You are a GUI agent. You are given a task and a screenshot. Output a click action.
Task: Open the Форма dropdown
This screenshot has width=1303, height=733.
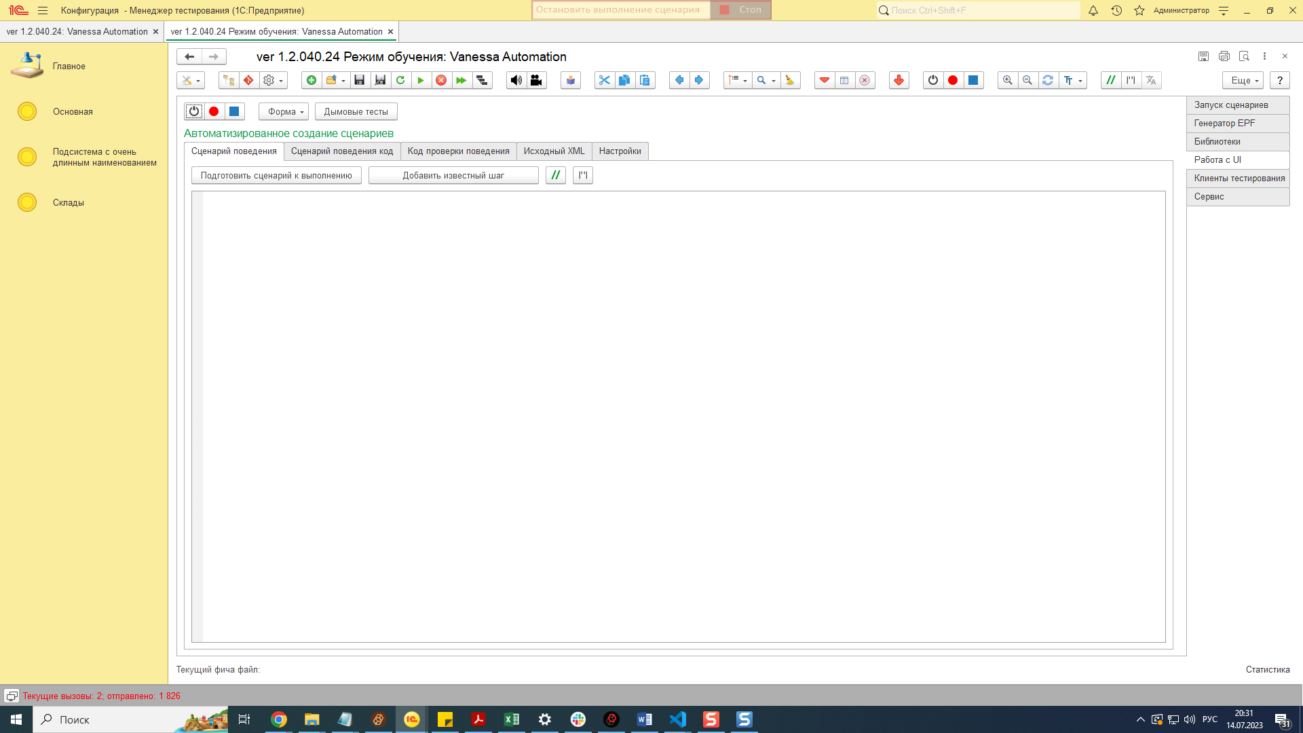click(284, 111)
